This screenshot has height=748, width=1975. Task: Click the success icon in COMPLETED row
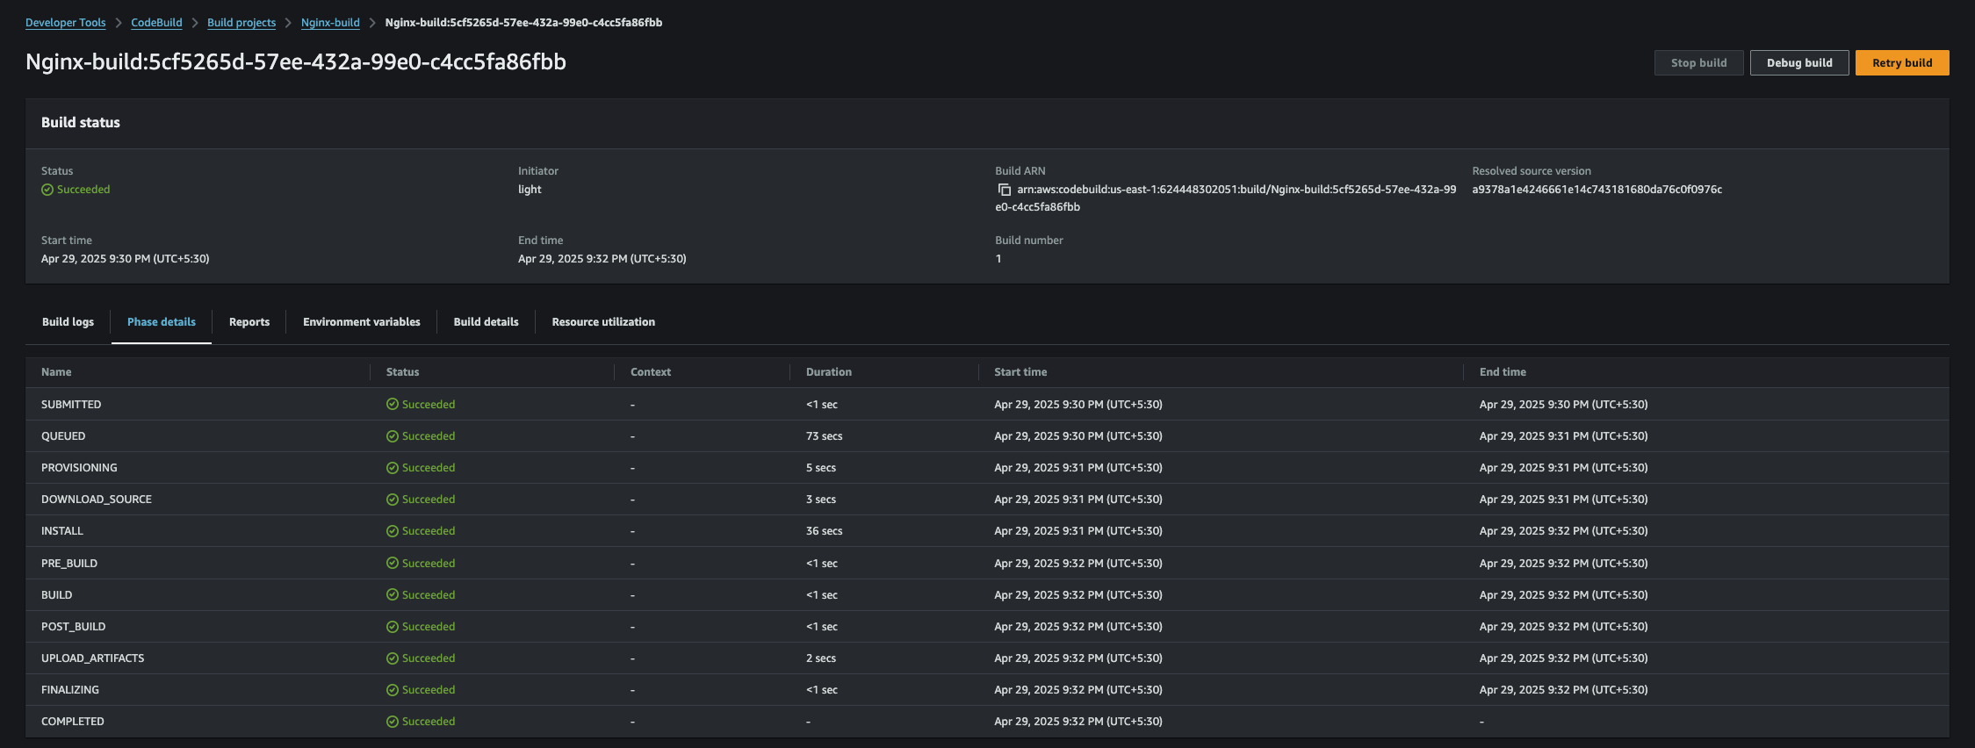point(393,722)
